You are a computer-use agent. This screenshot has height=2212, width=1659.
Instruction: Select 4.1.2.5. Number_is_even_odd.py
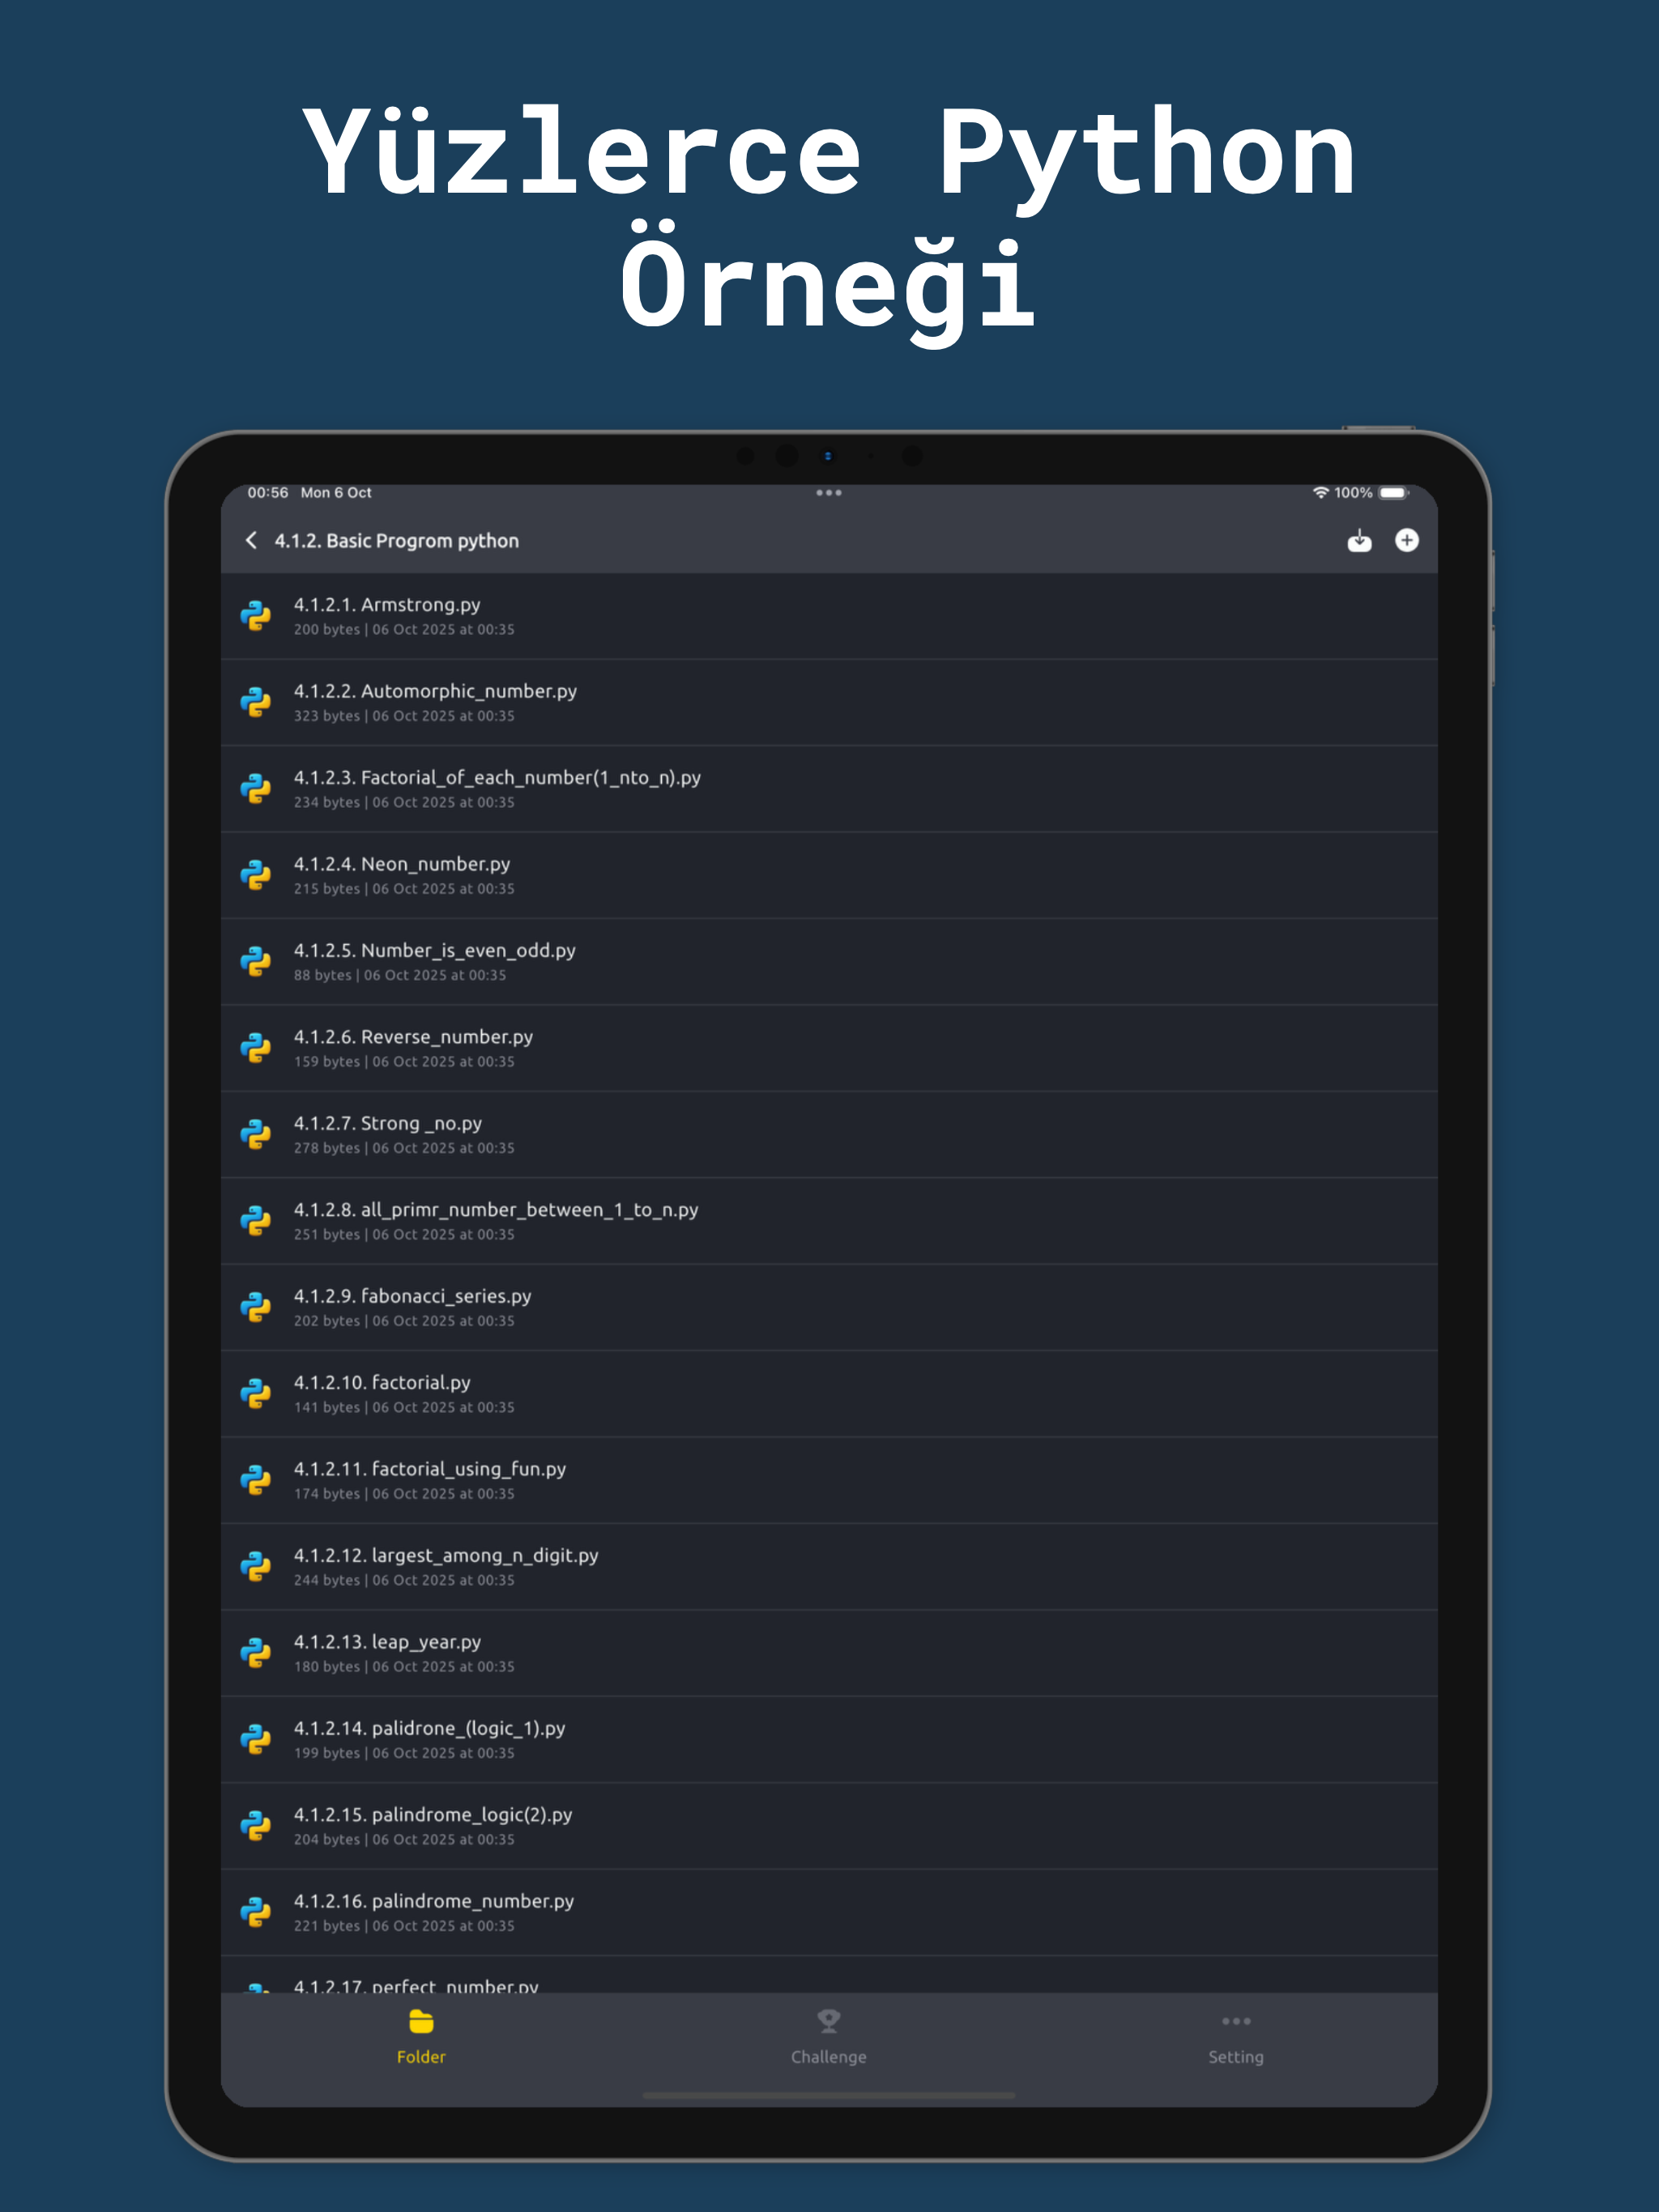click(x=829, y=962)
